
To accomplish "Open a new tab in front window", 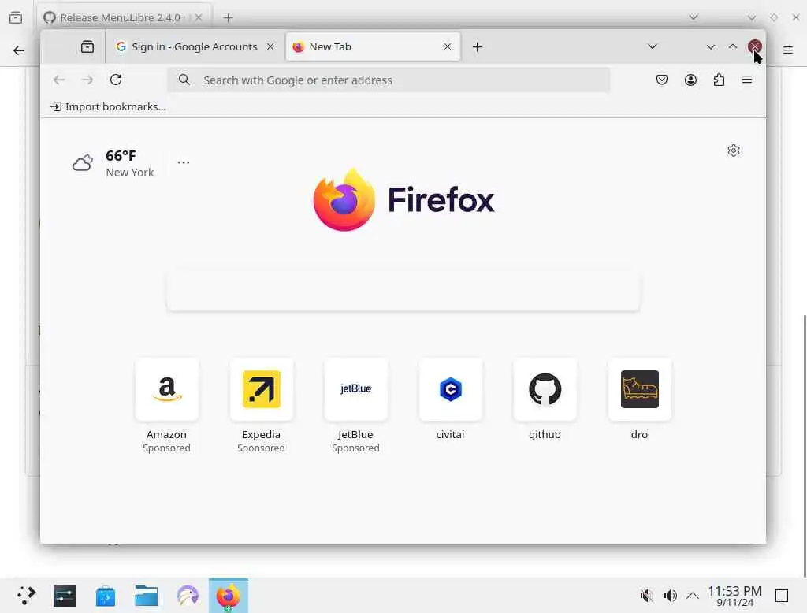I will [x=477, y=47].
